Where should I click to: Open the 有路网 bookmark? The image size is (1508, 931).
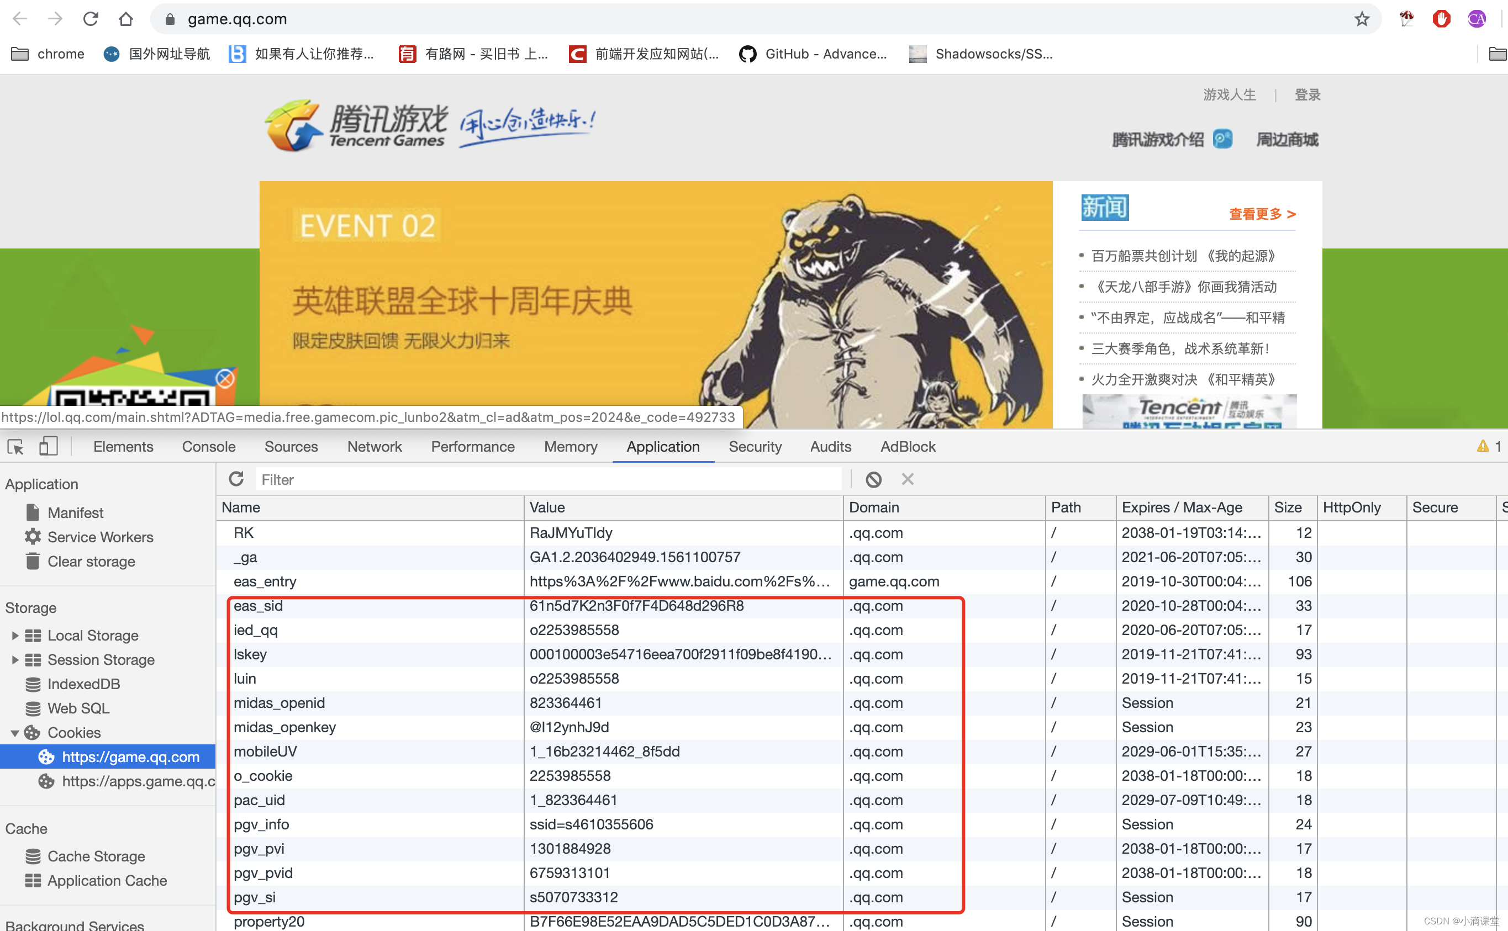[473, 54]
